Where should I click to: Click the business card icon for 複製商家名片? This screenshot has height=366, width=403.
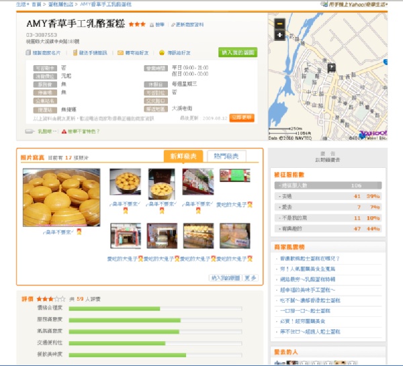pyautogui.click(x=28, y=52)
